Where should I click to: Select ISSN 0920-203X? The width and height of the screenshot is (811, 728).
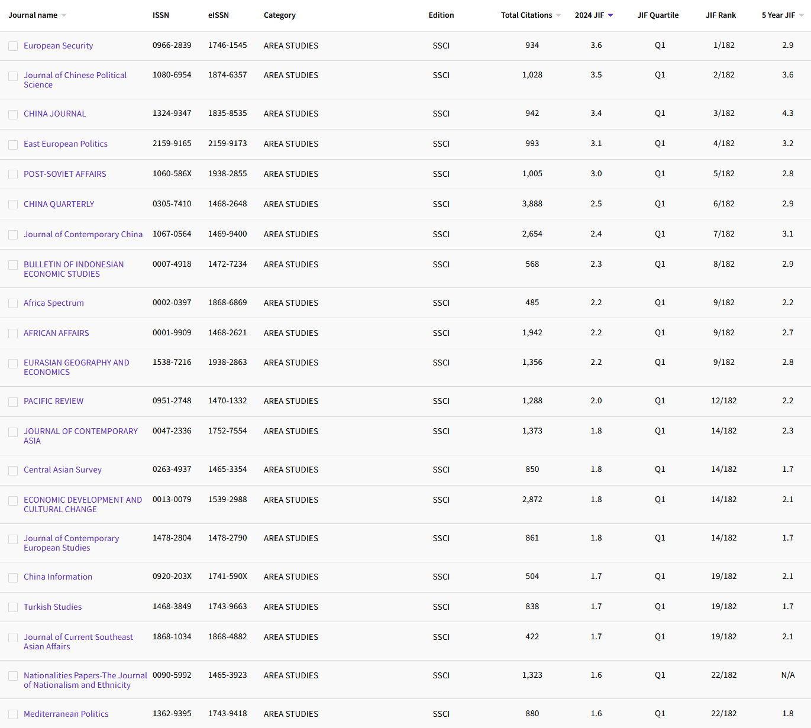pyautogui.click(x=172, y=576)
